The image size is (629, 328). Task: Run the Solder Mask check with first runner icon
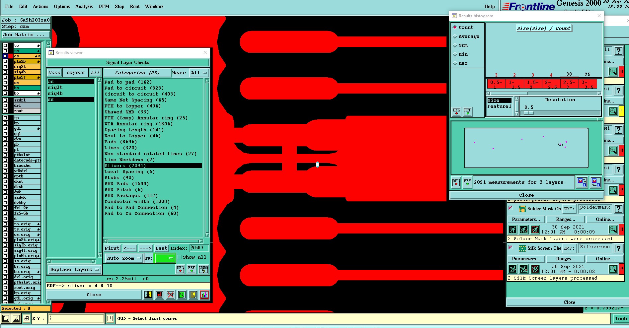tap(513, 230)
